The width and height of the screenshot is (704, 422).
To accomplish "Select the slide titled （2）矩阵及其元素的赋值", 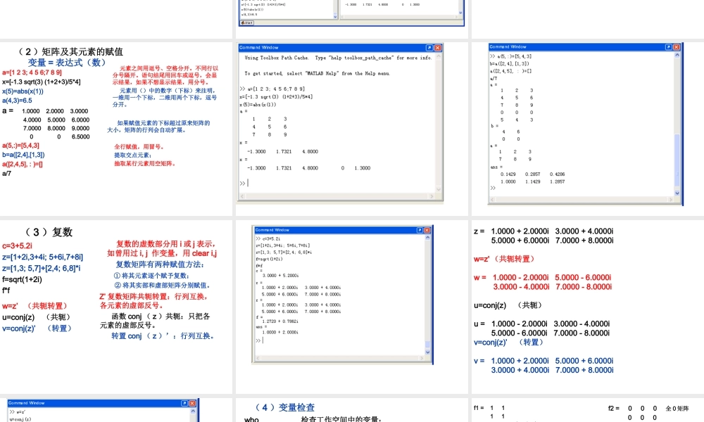I will (116, 128).
